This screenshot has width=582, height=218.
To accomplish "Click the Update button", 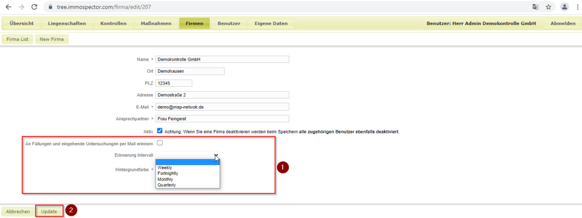I will click(49, 211).
